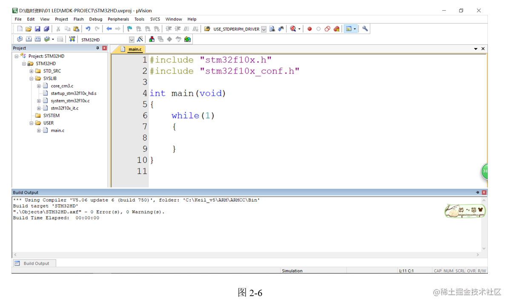Viewport: 510px width, 305px height.
Task: Open the SVCS menu
Action: tap(155, 19)
